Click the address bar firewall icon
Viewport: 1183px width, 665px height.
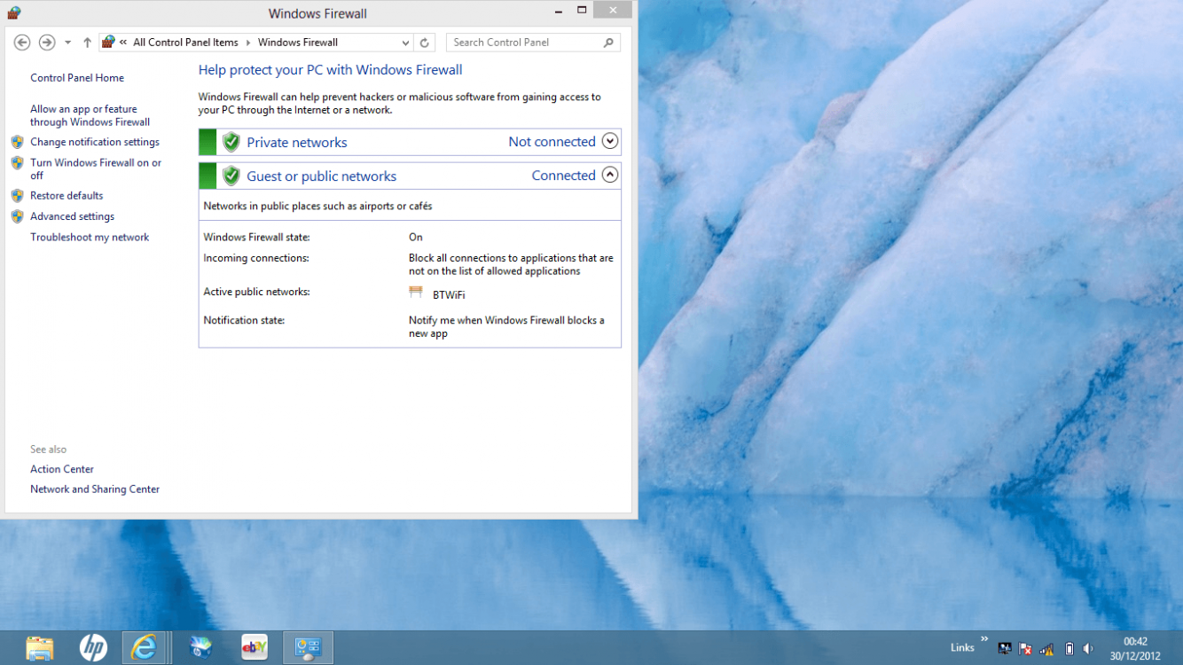tap(109, 42)
